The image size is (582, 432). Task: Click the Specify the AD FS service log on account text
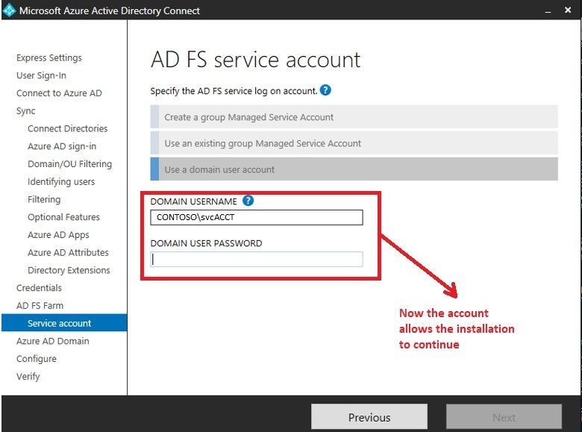point(234,91)
